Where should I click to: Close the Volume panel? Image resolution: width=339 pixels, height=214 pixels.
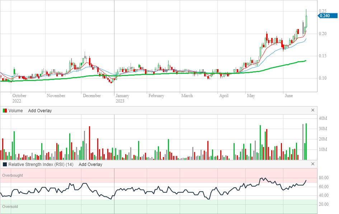pos(312,110)
